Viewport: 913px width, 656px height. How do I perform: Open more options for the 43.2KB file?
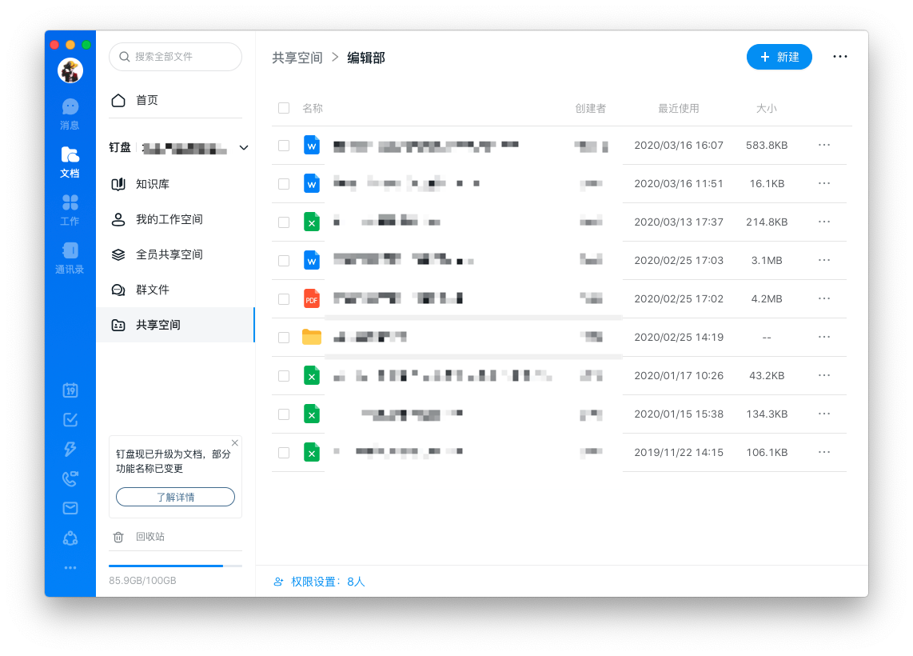824,376
